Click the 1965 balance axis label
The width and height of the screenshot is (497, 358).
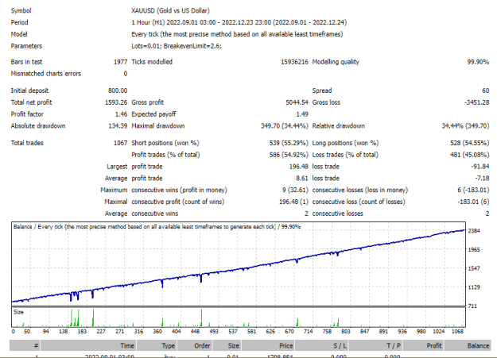pos(474,250)
